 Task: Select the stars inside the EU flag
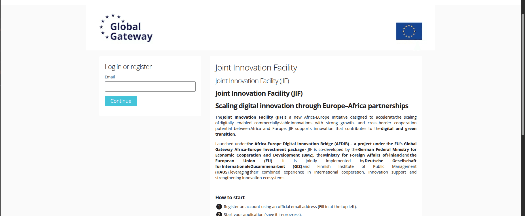coord(408,31)
